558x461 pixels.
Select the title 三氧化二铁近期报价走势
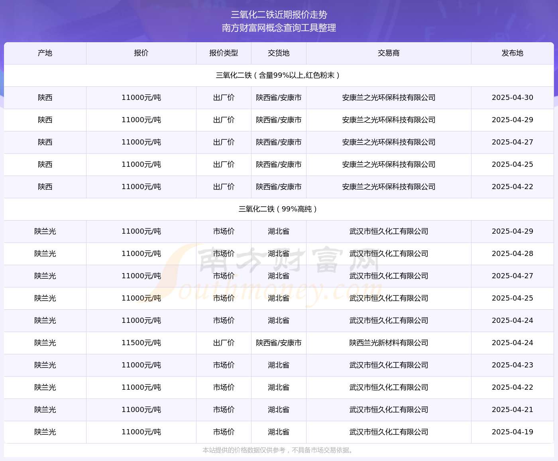279,15
